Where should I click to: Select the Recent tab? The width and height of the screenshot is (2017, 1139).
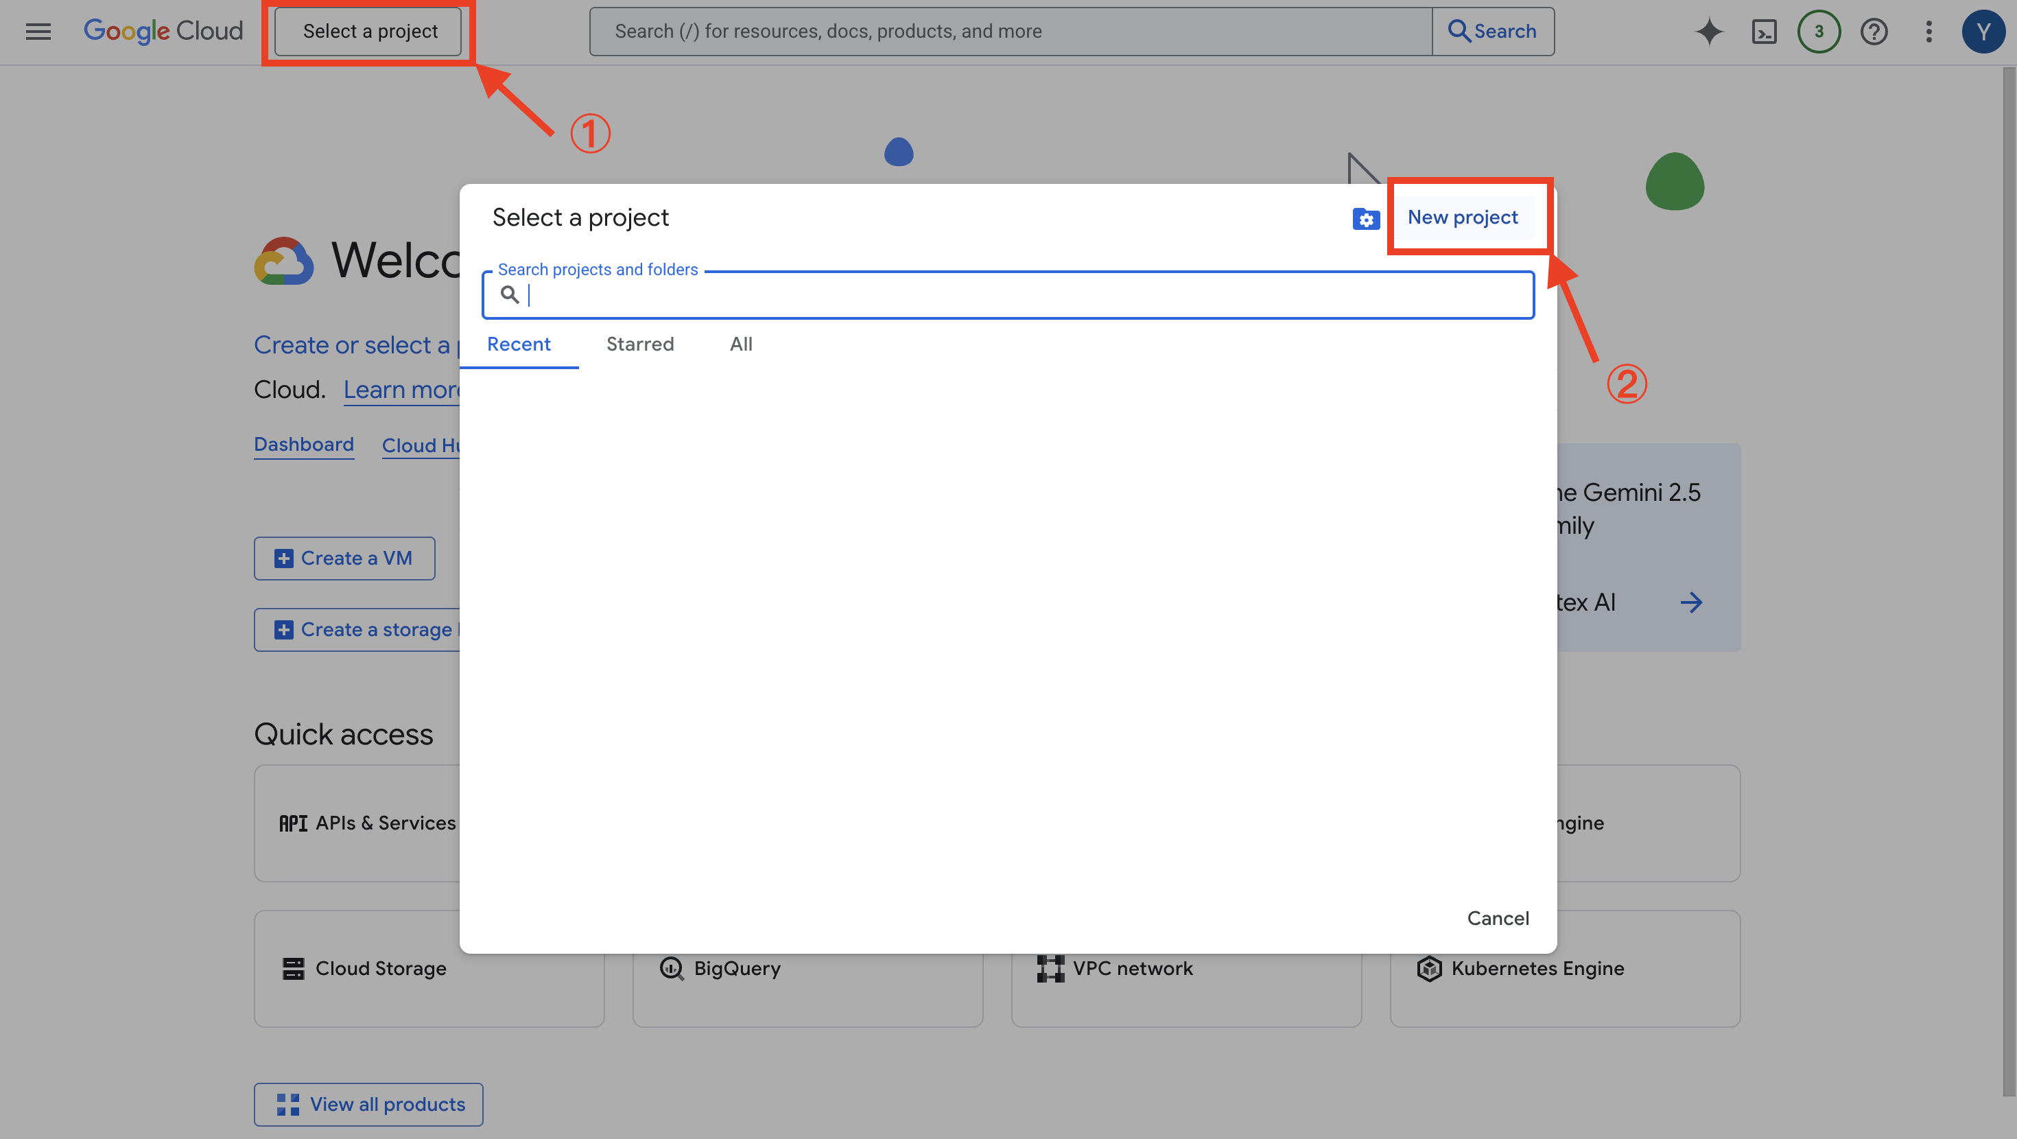[519, 344]
